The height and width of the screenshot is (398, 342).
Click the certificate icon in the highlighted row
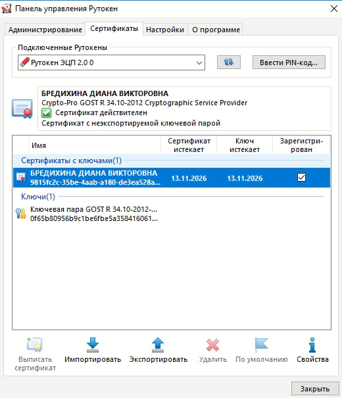[x=20, y=177]
